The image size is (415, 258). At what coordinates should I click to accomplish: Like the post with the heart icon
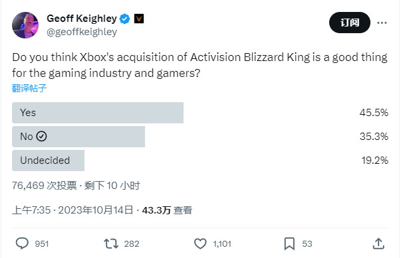(x=200, y=243)
